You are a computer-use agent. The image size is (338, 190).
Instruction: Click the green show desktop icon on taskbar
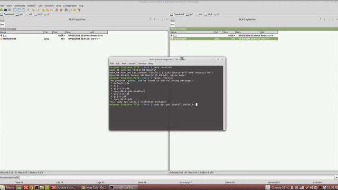(19, 187)
